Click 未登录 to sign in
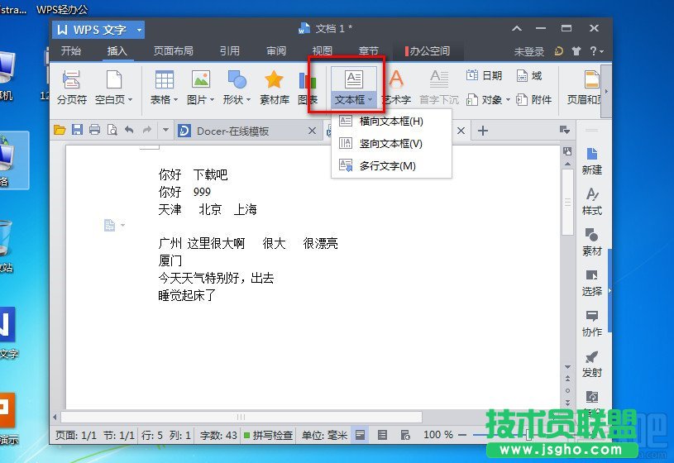Viewport: 674px width, 463px height. (528, 51)
